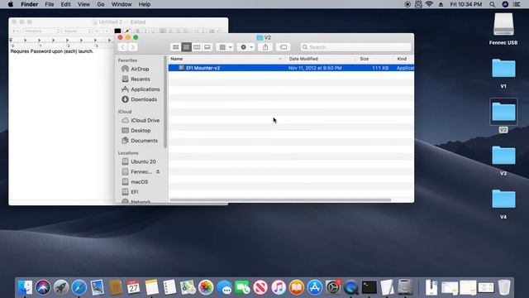Open iTunes from the Dock
This screenshot has width=529, height=298.
click(279, 287)
